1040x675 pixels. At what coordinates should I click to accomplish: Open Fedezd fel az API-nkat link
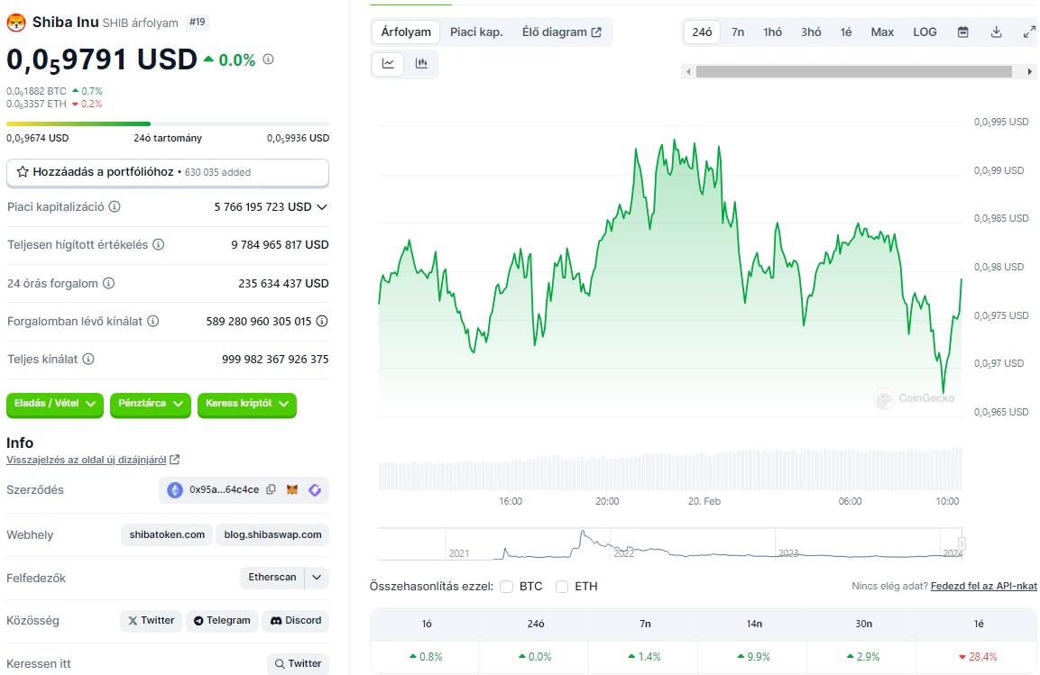pyautogui.click(x=983, y=587)
